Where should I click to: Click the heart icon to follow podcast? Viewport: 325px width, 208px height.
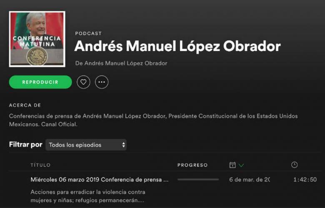[83, 82]
